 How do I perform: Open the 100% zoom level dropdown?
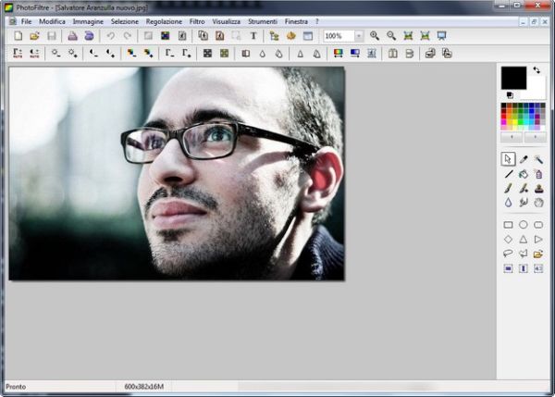click(359, 36)
